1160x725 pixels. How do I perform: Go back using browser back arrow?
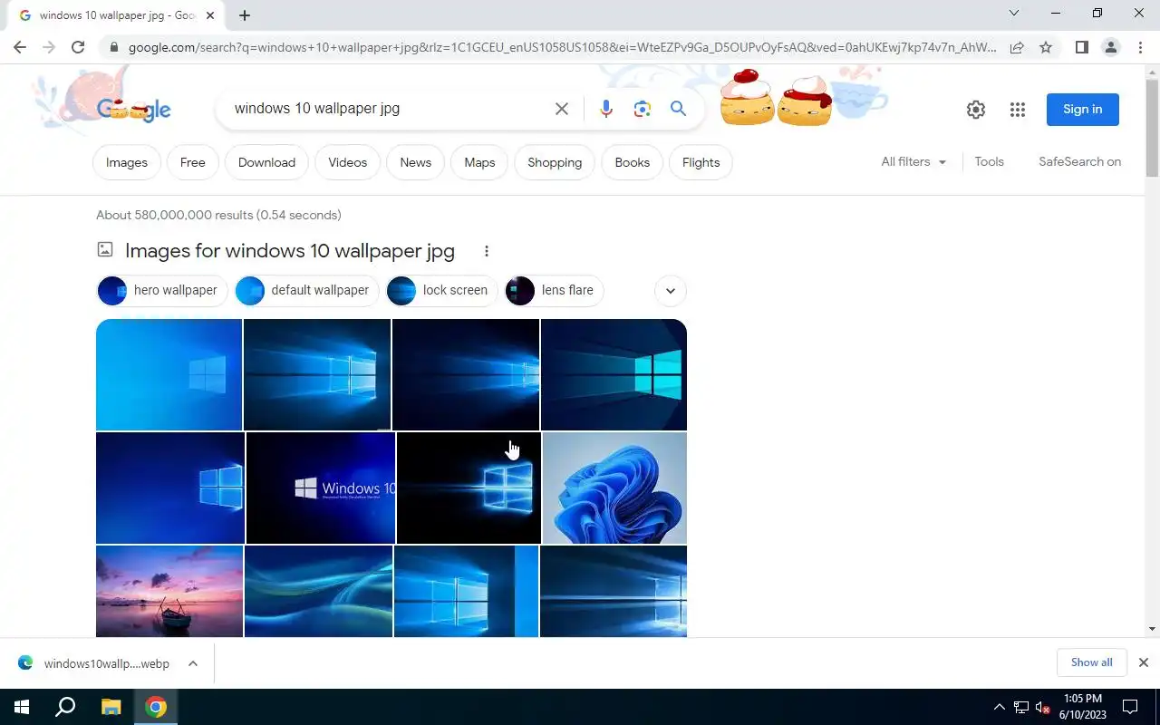coord(20,47)
